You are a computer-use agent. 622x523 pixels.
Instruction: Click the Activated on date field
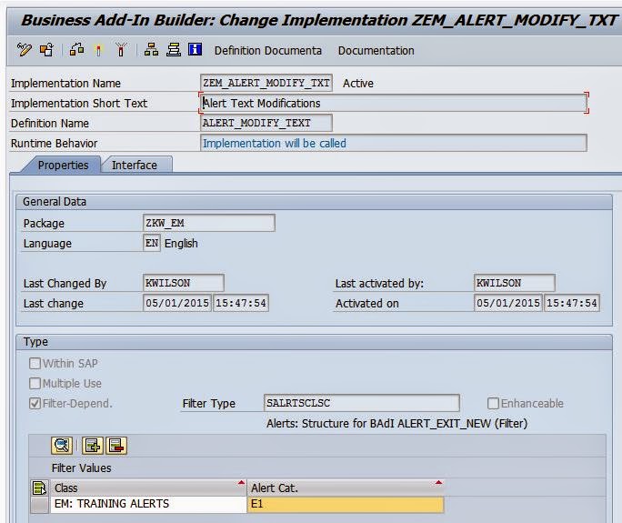click(507, 303)
